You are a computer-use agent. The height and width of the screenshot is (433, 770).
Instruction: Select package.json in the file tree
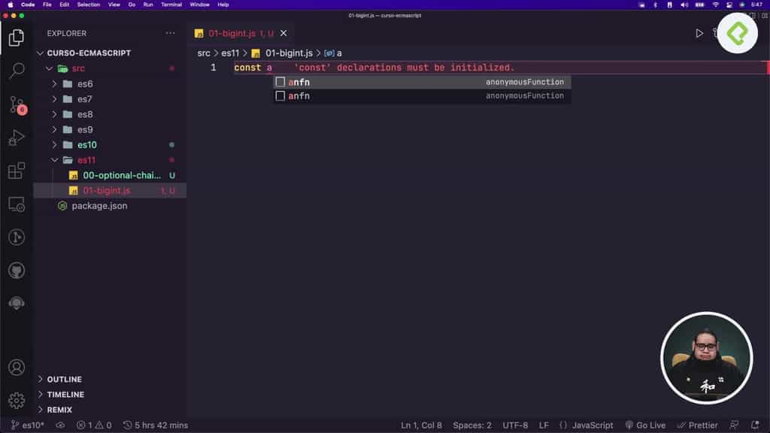pos(98,205)
